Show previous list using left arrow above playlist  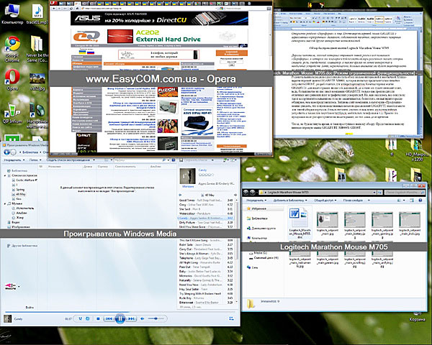[181, 195]
